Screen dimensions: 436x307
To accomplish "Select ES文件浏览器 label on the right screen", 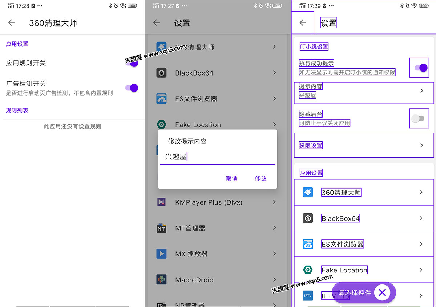I will tap(343, 244).
